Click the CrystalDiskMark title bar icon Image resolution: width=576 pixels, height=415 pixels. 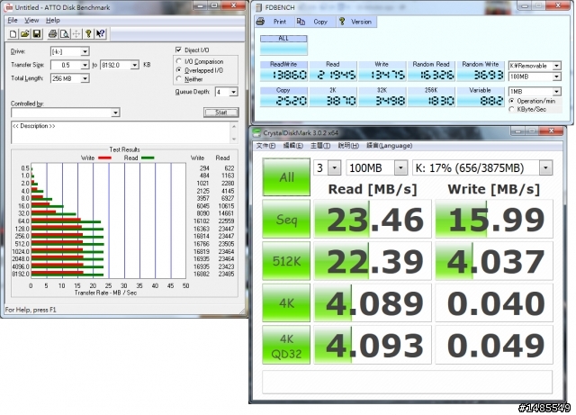[256, 132]
